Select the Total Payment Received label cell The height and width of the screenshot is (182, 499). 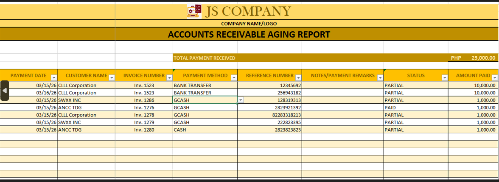[205, 58]
